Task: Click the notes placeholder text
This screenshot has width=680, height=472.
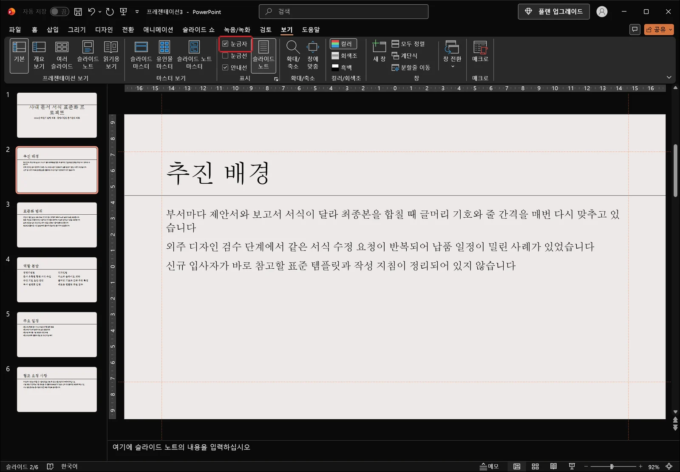Action: [x=181, y=447]
